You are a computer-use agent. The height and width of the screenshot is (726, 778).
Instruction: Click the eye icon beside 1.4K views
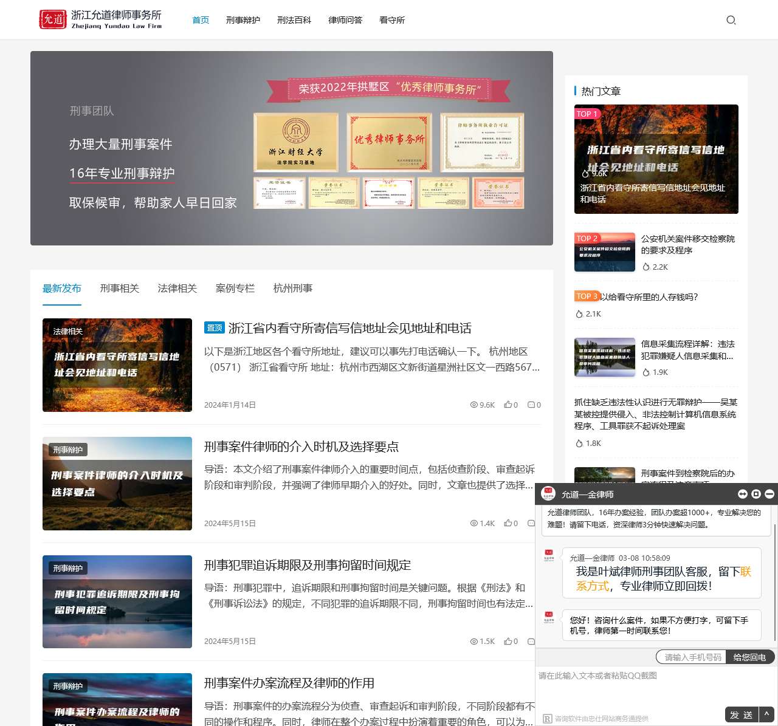(474, 523)
